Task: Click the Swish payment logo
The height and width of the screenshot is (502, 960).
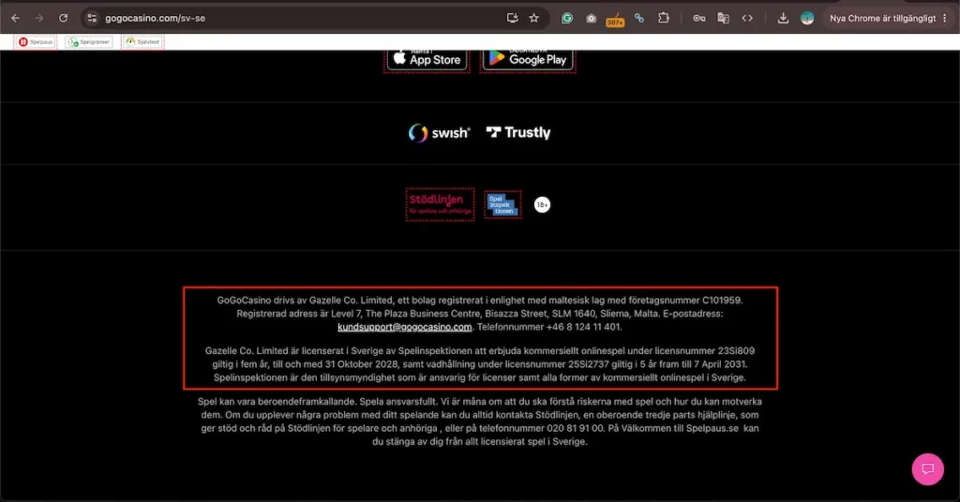Action: pos(439,133)
